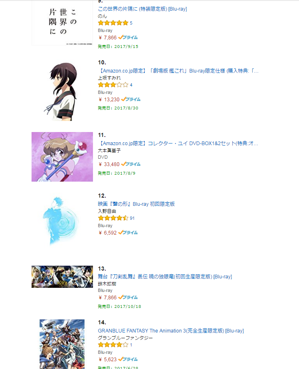Open the 舞台 刀剣乱舞 義伝 title link
The height and width of the screenshot is (369, 299).
tap(165, 276)
